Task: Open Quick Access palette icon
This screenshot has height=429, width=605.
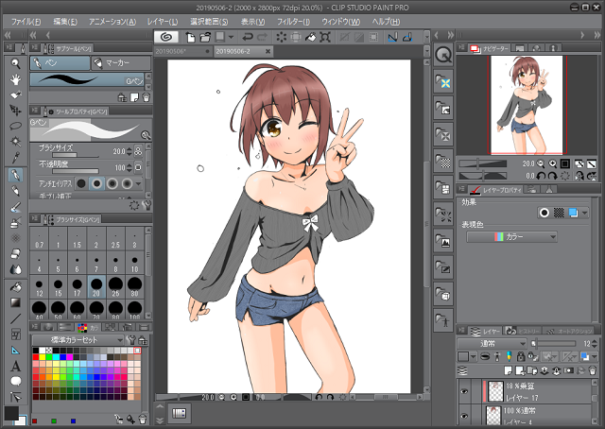Action: (443, 55)
